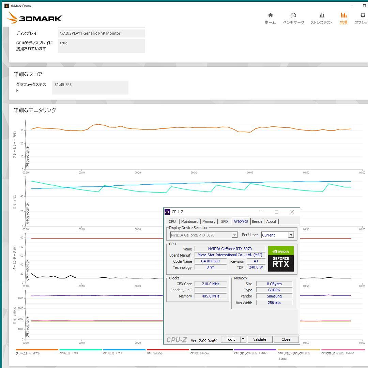368x368 pixels.
Task: Toggle the black CPU usage (%) legend
Action: 212,351
